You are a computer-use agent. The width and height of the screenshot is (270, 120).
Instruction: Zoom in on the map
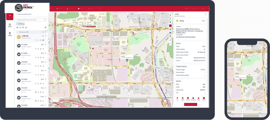170,40
